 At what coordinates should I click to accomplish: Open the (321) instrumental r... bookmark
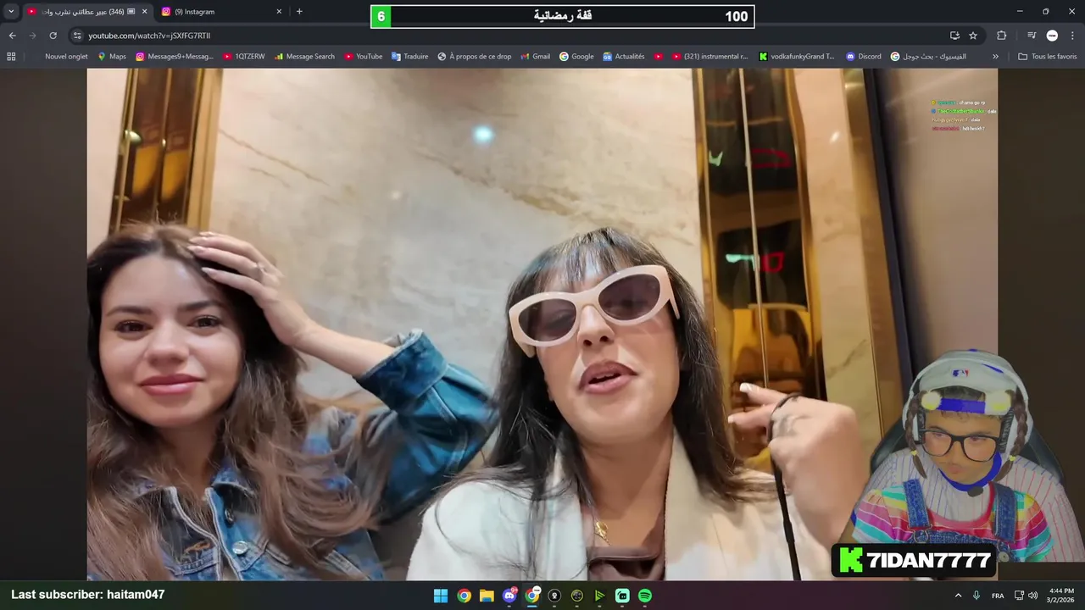(710, 57)
